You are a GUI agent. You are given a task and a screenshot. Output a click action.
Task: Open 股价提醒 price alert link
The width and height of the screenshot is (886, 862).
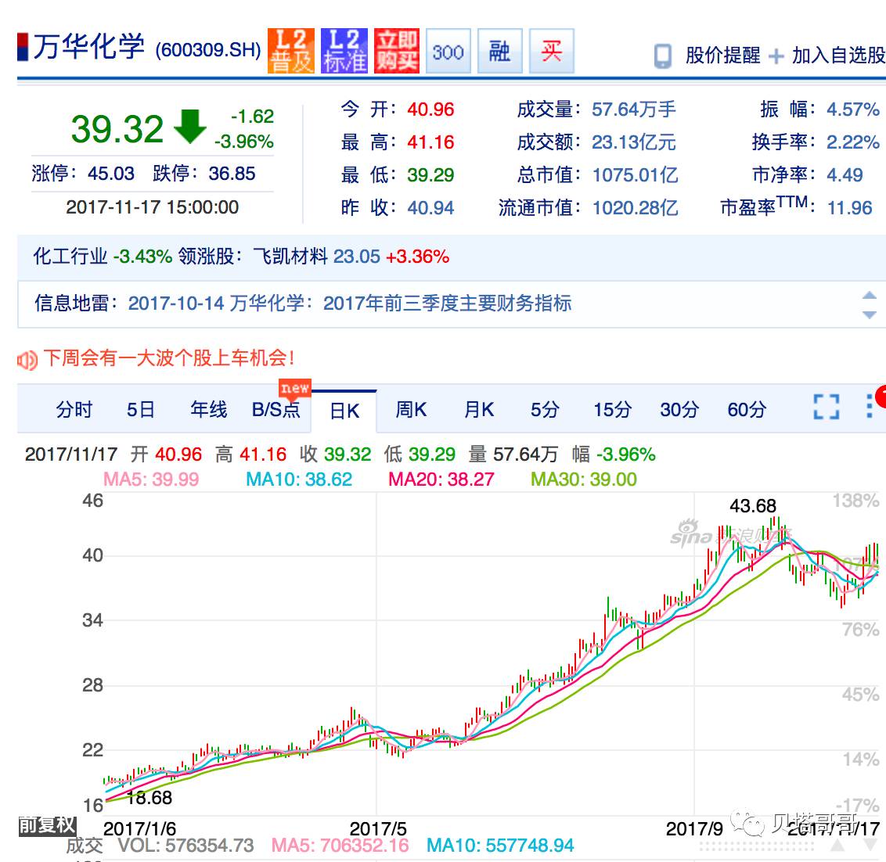pyautogui.click(x=722, y=56)
